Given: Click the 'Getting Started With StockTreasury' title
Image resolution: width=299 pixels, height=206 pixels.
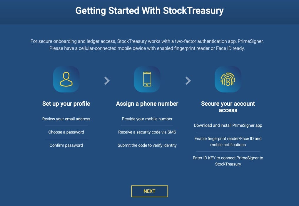Looking at the screenshot, I should tap(149, 11).
